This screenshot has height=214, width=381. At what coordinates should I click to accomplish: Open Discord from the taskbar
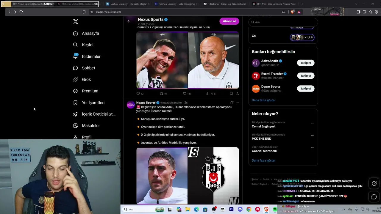pyautogui.click(x=240, y=209)
